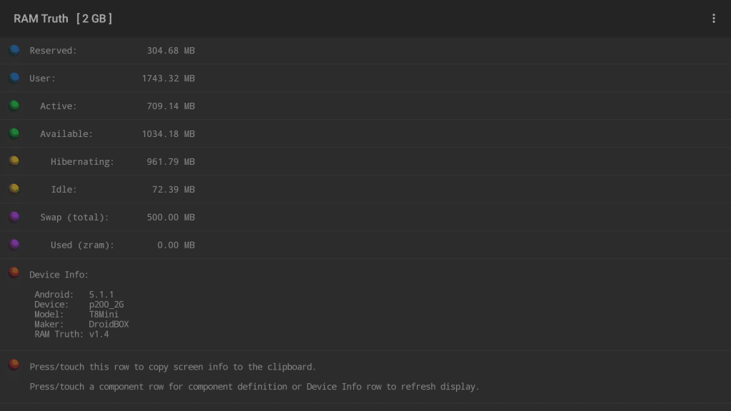Select the Available label
This screenshot has width=731, height=411.
66,134
